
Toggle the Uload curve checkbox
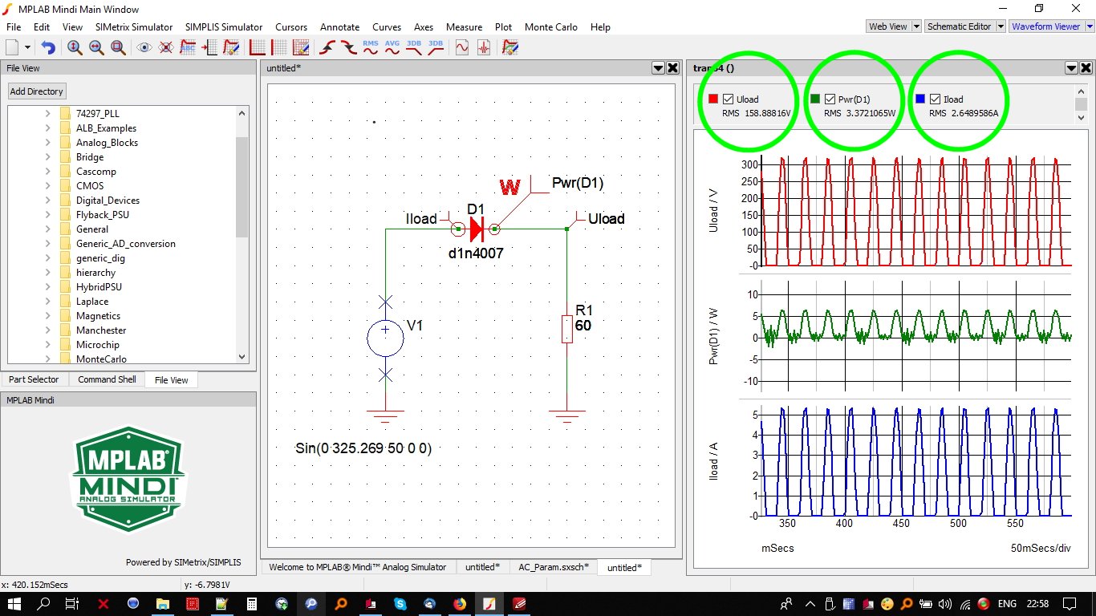click(x=729, y=99)
